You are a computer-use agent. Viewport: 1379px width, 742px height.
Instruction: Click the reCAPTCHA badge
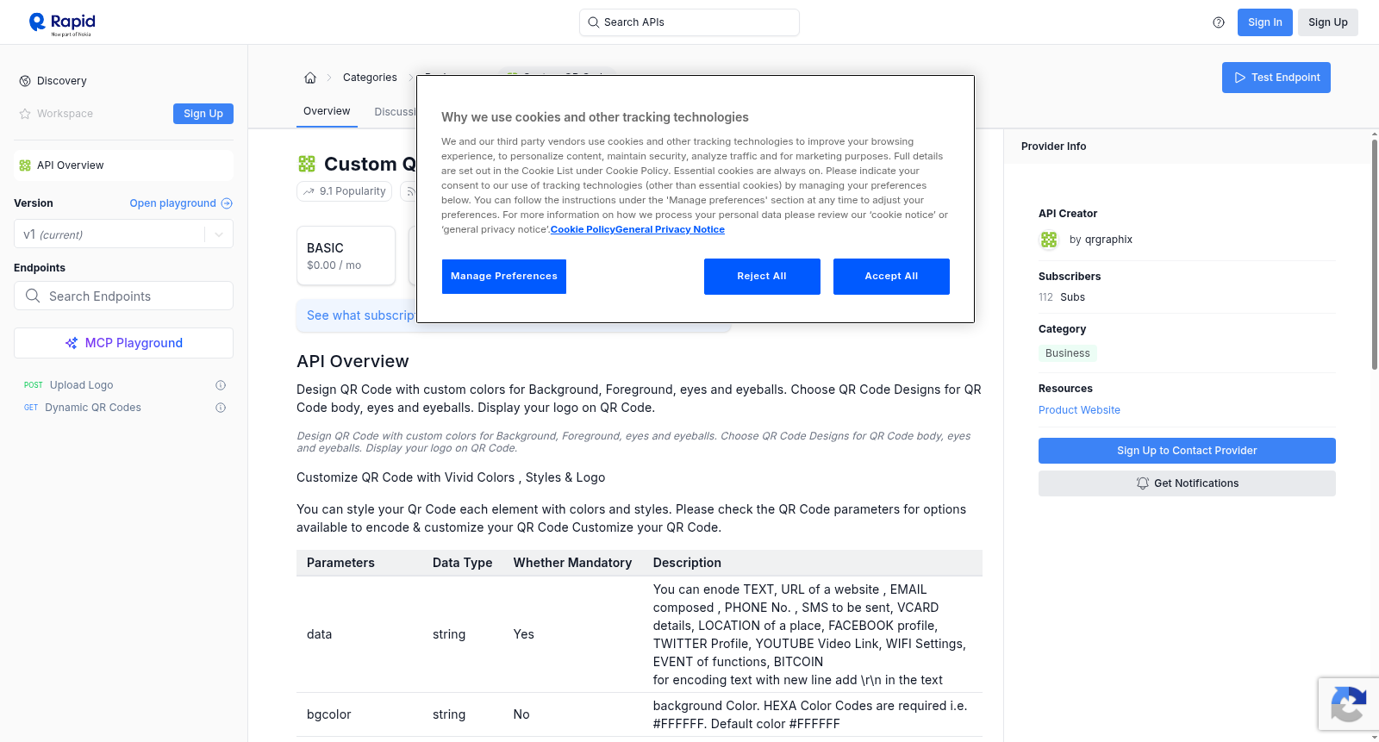point(1349,704)
